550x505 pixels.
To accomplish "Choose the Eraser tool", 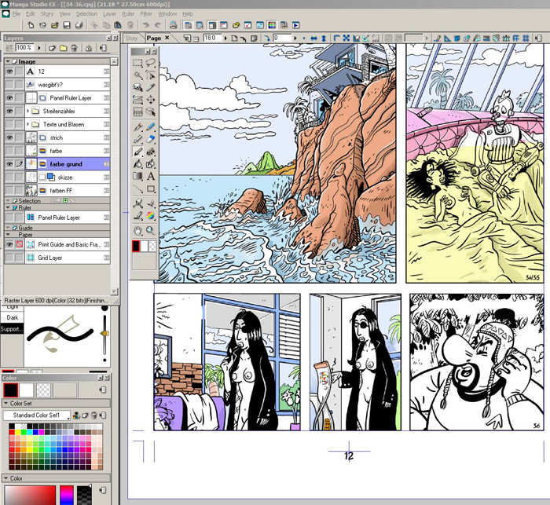I will coord(150,139).
